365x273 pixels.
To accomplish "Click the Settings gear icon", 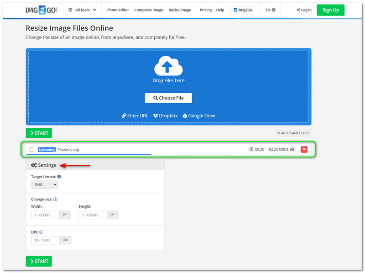I will click(x=34, y=165).
